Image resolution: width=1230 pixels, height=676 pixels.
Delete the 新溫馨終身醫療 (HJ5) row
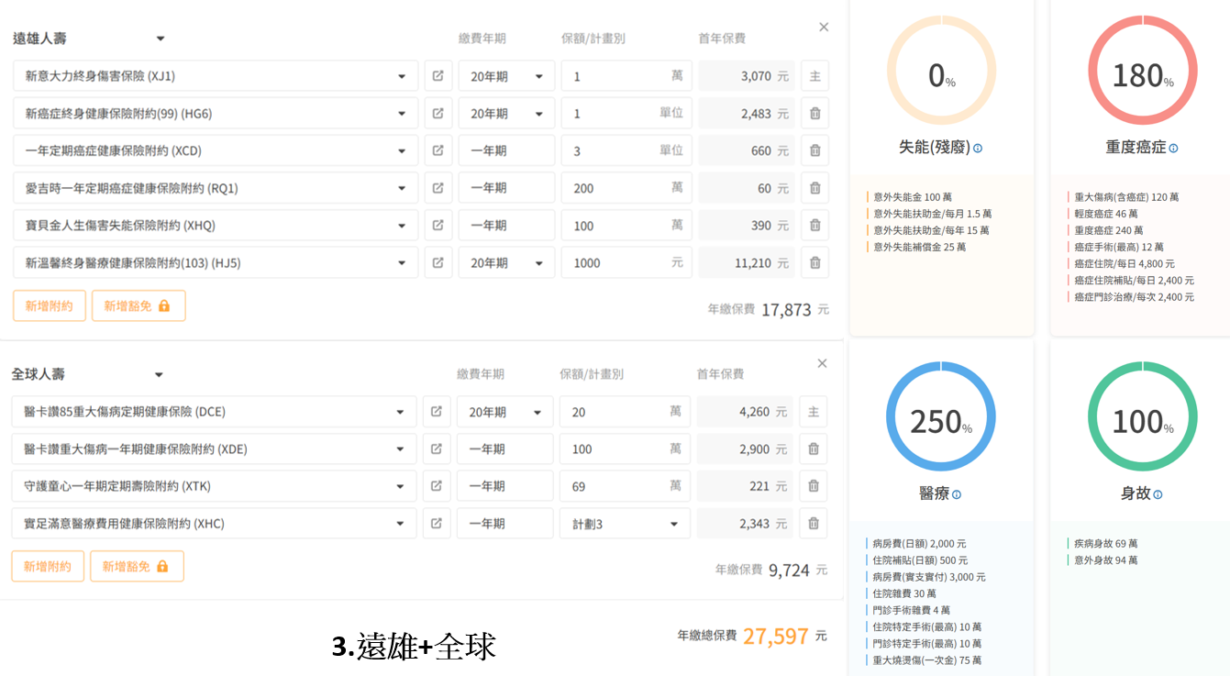pyautogui.click(x=814, y=262)
